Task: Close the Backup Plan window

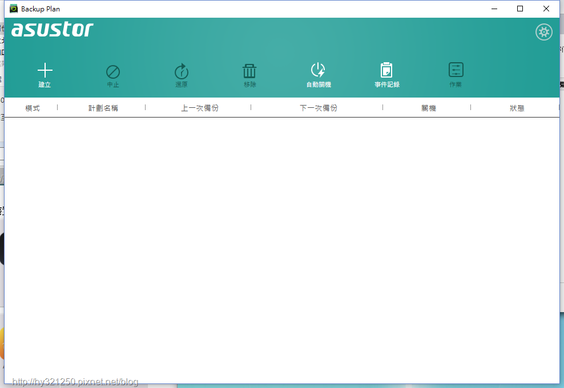Action: click(x=546, y=9)
